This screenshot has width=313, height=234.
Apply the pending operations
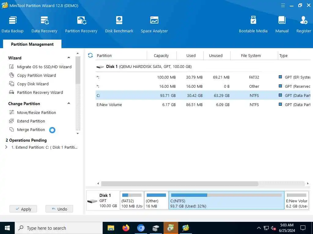tap(23, 209)
